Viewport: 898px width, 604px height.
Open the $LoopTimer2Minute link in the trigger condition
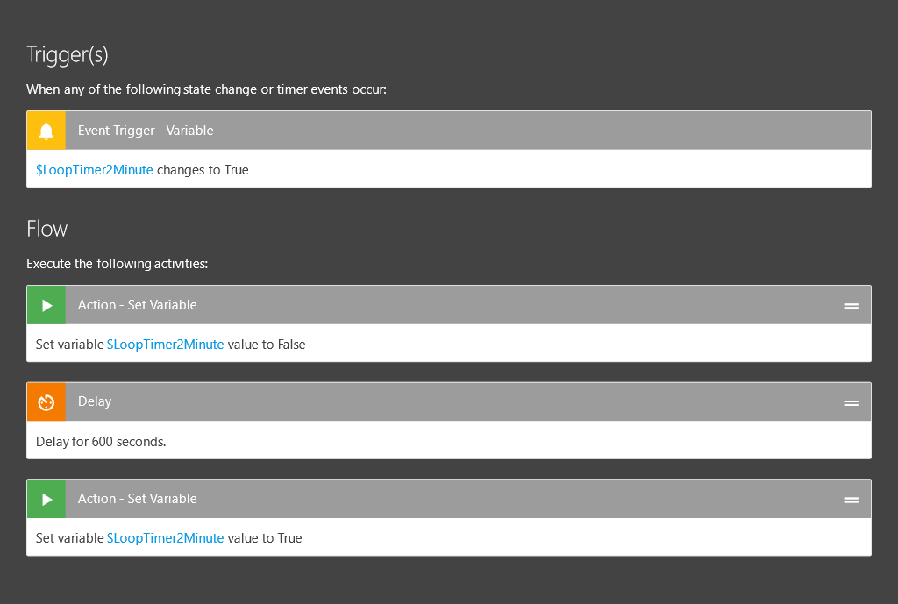pos(94,169)
